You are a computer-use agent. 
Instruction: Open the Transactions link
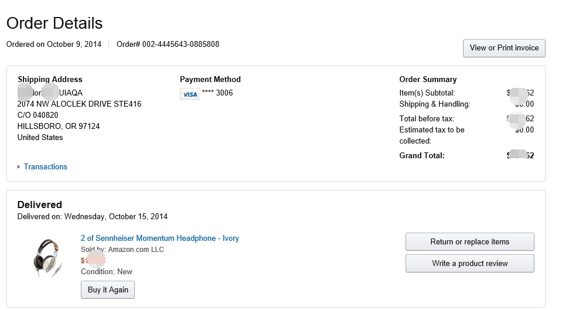[45, 167]
